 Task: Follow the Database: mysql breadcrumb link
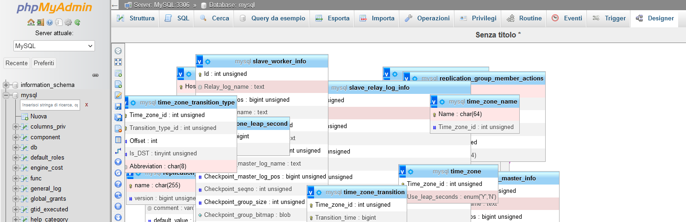click(x=232, y=5)
